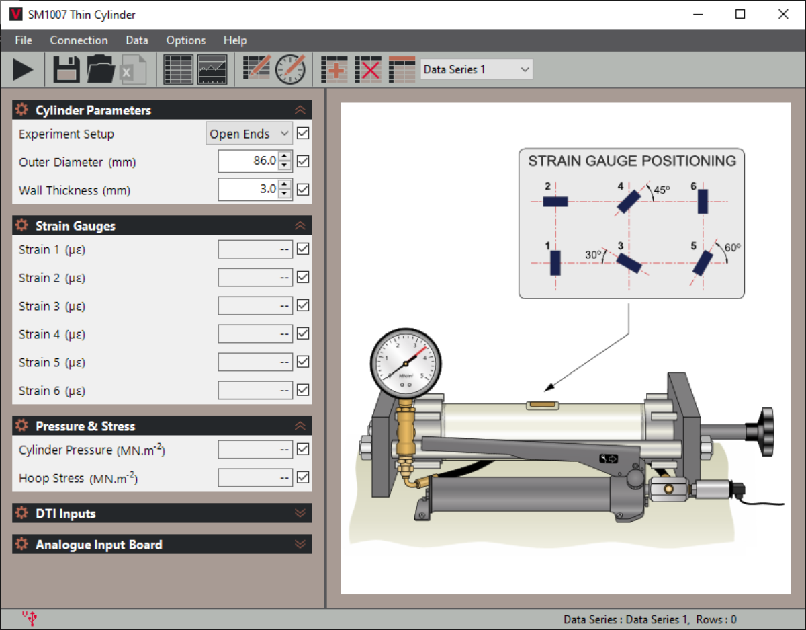This screenshot has height=630, width=806.
Task: Save data using the floppy disk icon
Action: pos(66,69)
